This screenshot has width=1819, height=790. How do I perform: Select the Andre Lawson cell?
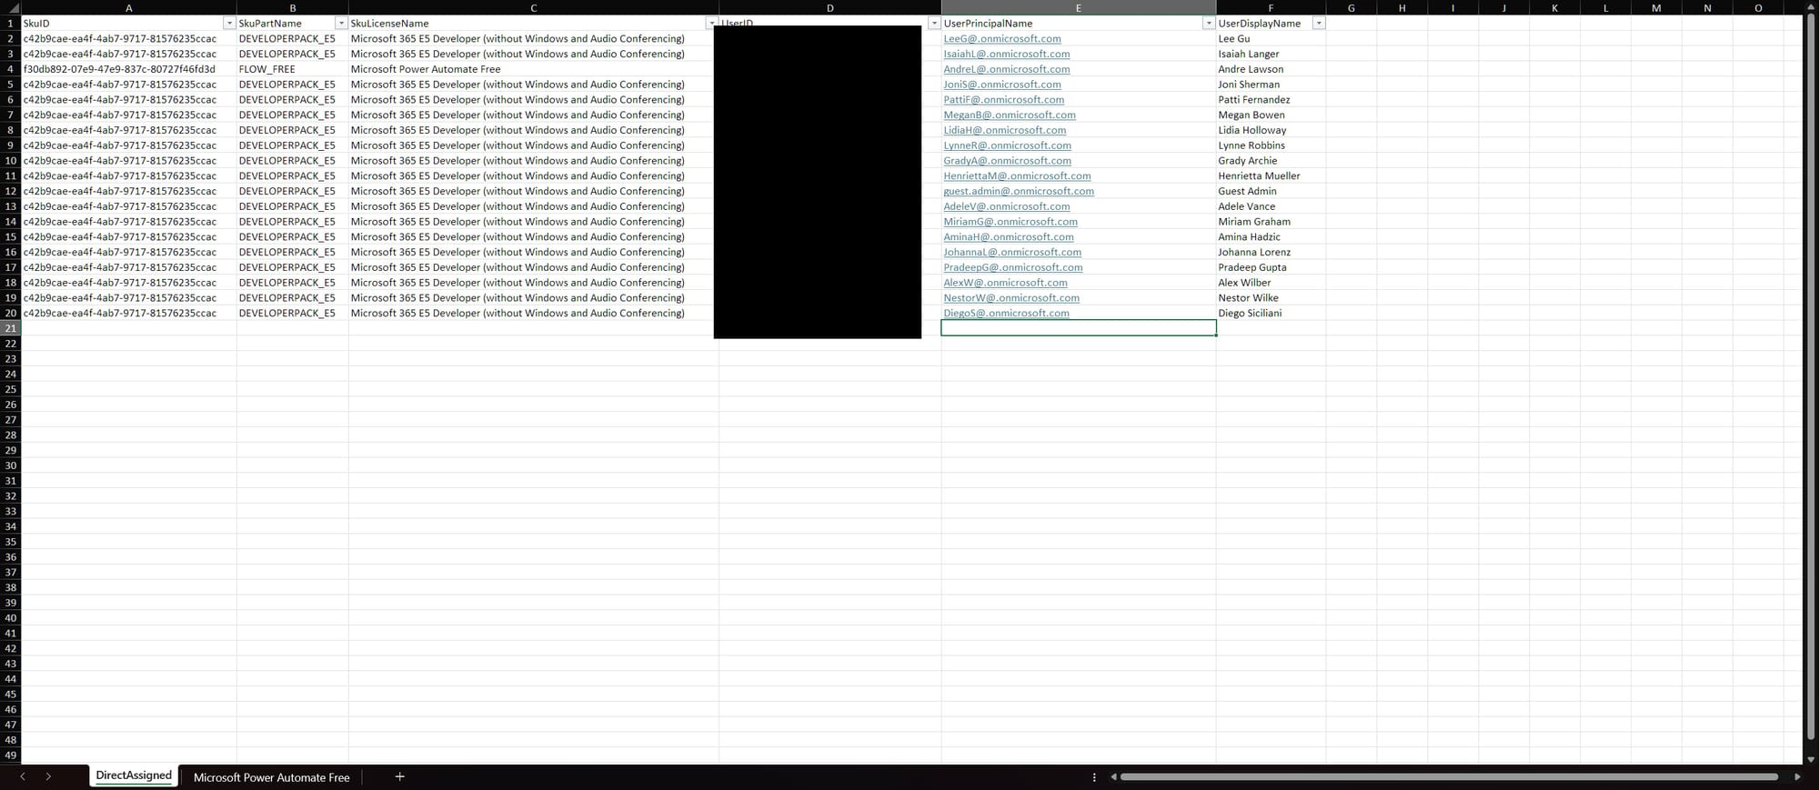click(x=1271, y=69)
